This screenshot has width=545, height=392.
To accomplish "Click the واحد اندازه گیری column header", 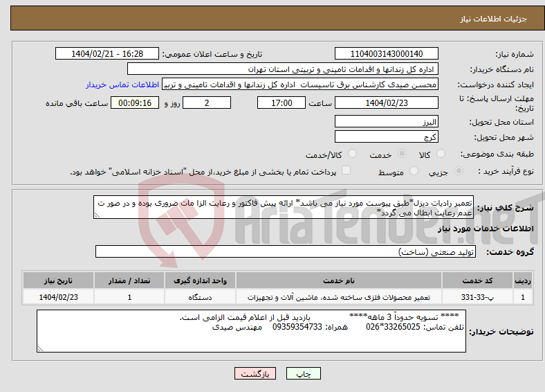I will (x=200, y=280).
